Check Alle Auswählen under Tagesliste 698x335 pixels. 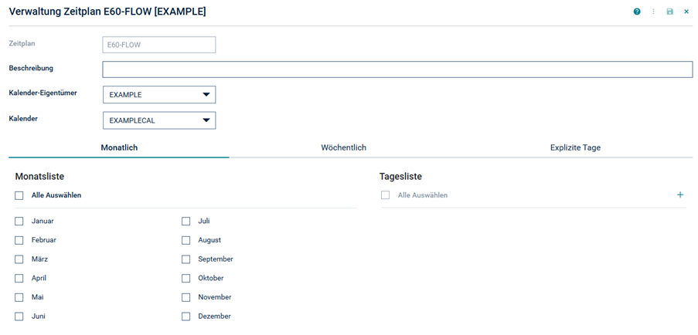[x=385, y=195]
